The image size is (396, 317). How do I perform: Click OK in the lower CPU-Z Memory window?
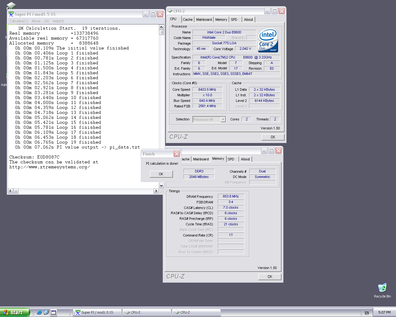(x=270, y=277)
